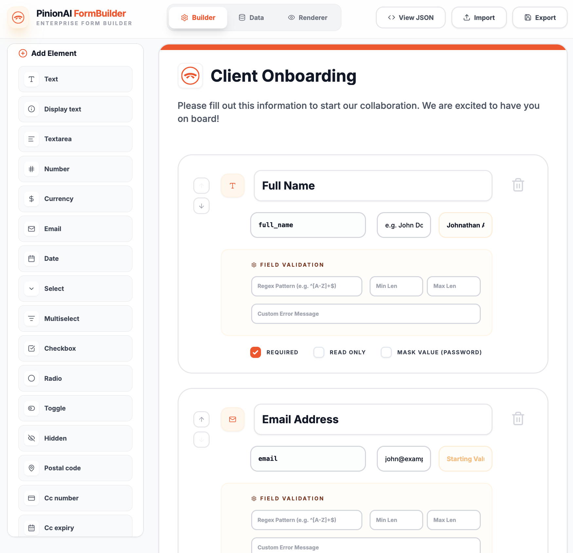573x553 pixels.
Task: Open the Renderer tab
Action: (x=307, y=17)
